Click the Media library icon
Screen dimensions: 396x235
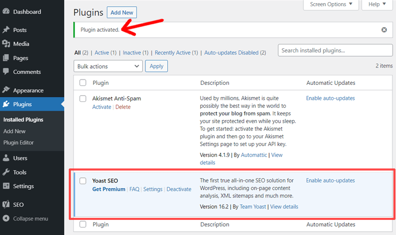(6, 44)
